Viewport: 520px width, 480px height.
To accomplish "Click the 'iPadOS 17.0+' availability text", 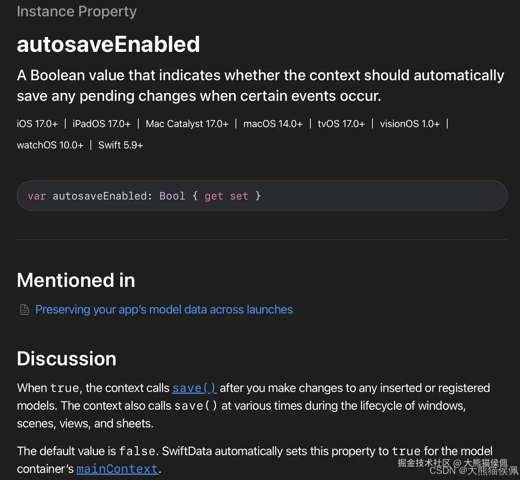I will click(x=101, y=124).
